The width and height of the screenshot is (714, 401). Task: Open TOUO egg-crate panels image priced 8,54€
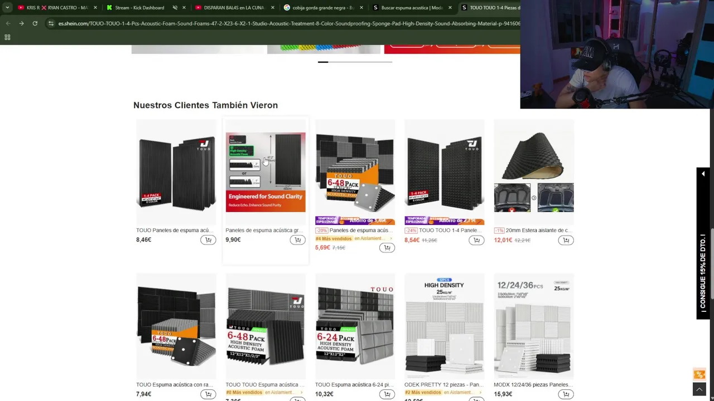pos(444,172)
